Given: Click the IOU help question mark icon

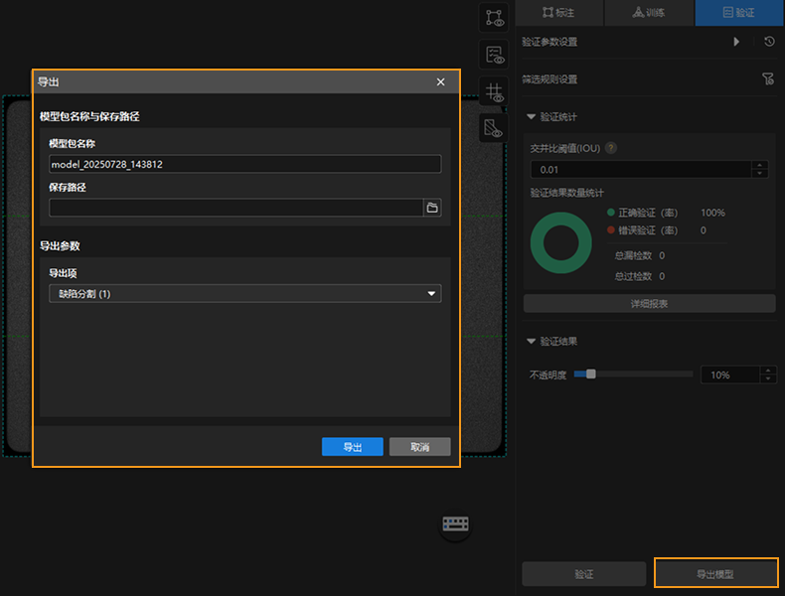Looking at the screenshot, I should 611,148.
